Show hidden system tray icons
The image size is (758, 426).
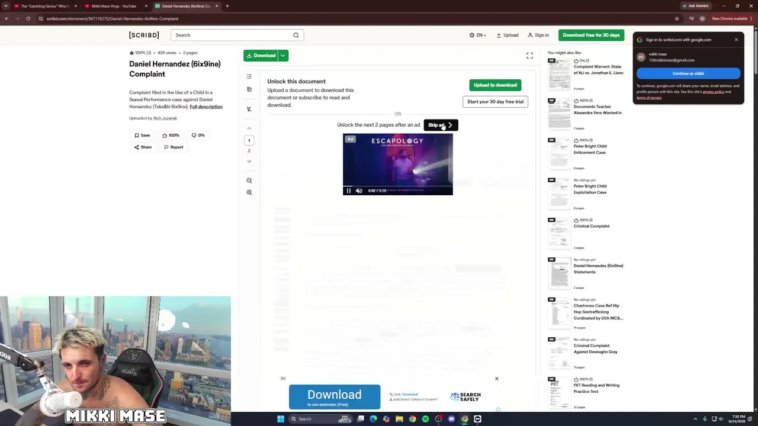click(x=695, y=419)
